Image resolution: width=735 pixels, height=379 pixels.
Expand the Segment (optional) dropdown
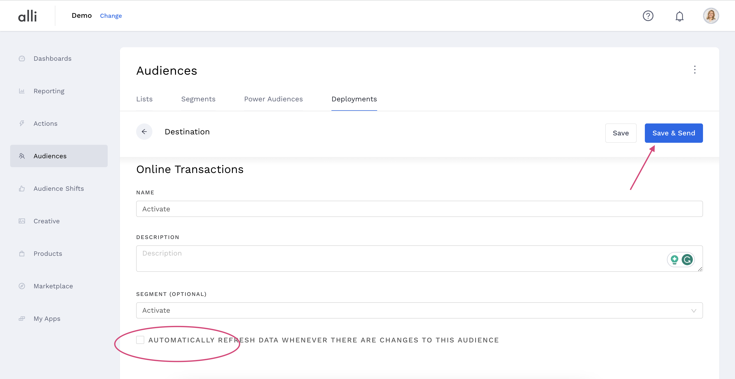(x=419, y=310)
